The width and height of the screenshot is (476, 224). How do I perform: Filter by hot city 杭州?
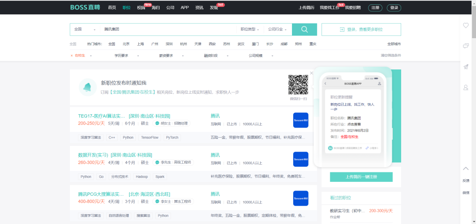183,44
